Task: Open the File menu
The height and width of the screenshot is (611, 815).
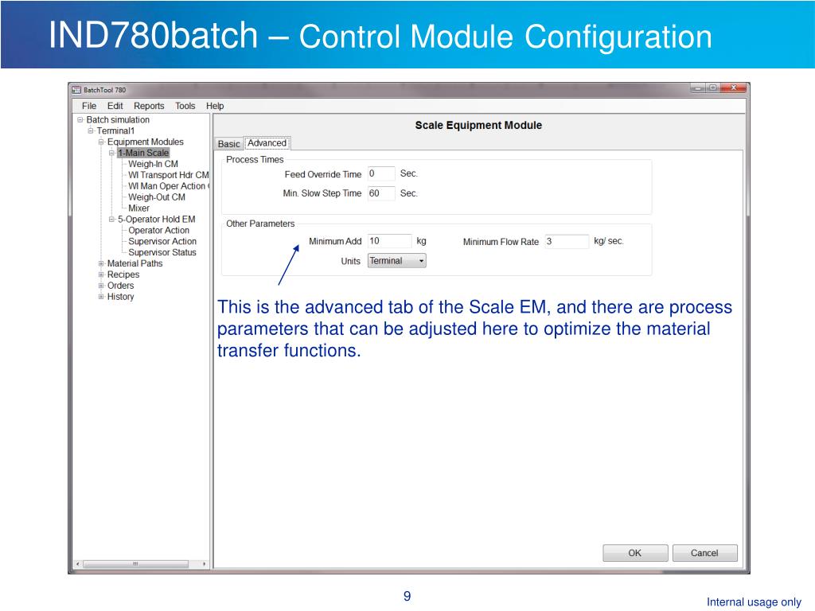Action: 89,106
